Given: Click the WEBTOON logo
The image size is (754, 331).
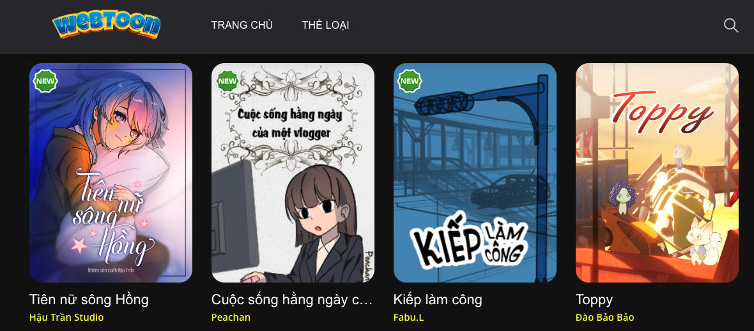Looking at the screenshot, I should click(x=106, y=26).
